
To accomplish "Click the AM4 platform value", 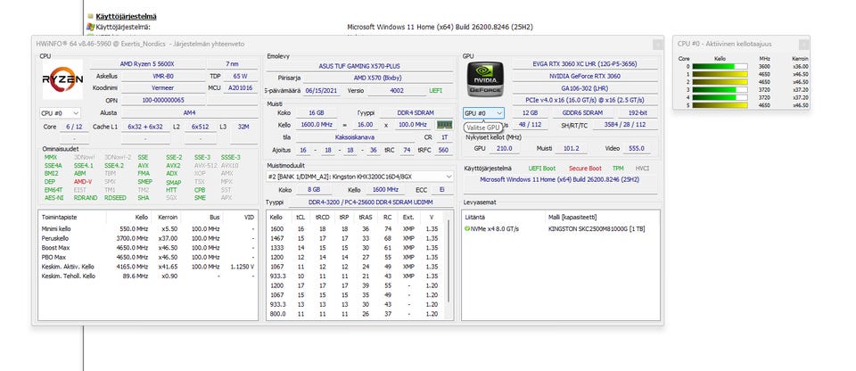I will click(x=189, y=112).
